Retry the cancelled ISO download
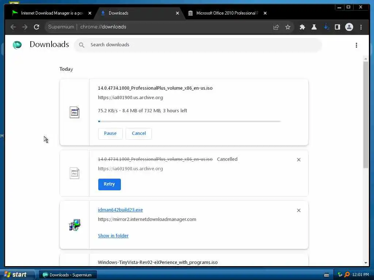The width and height of the screenshot is (374, 280). [x=109, y=184]
